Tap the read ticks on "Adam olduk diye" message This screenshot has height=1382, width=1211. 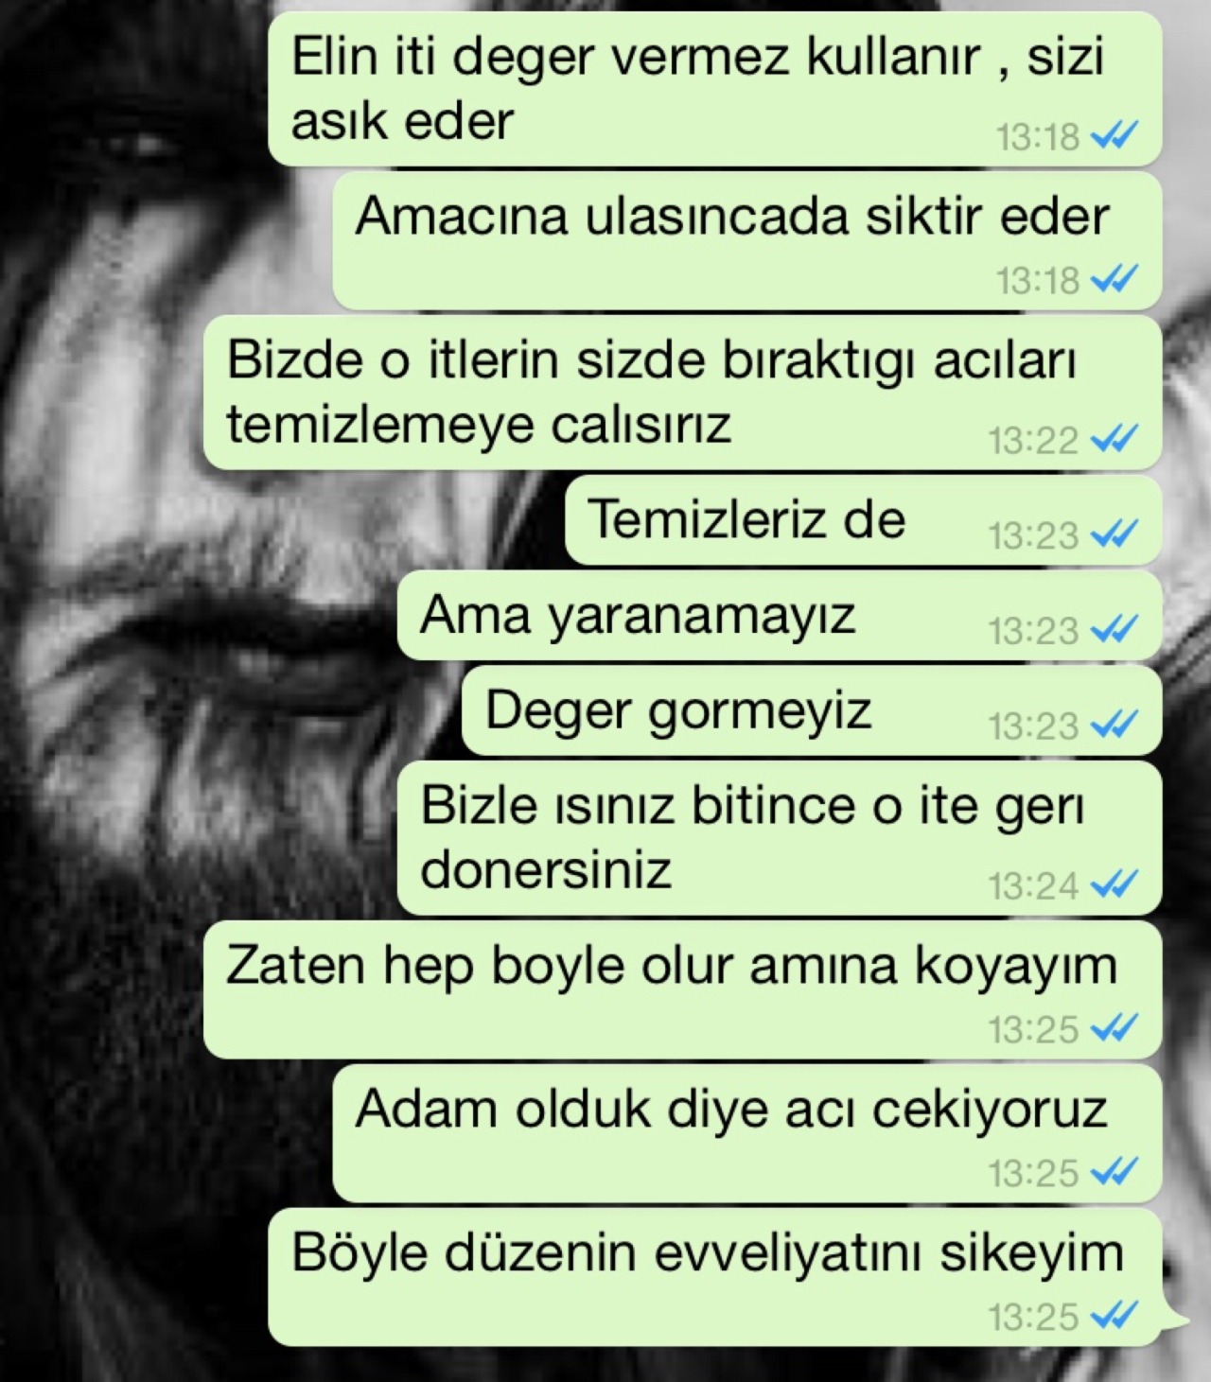click(1114, 1173)
